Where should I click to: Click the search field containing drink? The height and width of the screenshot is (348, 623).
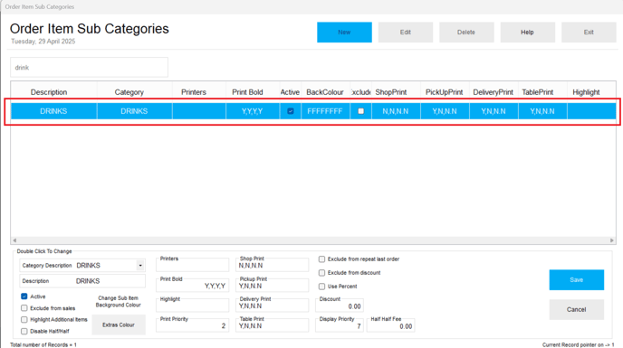coord(89,68)
